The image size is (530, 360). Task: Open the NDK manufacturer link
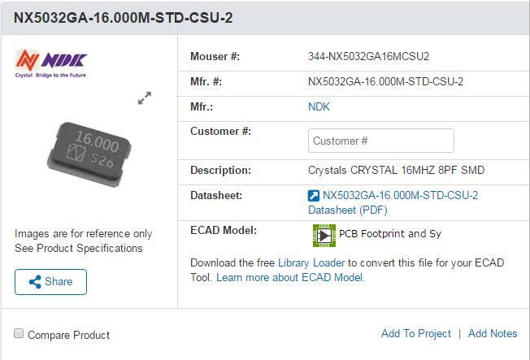click(319, 106)
